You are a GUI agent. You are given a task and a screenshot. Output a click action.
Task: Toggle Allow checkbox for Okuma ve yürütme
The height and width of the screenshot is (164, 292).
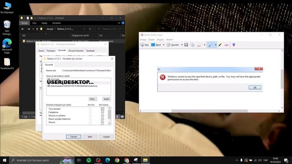[x=90, y=116]
